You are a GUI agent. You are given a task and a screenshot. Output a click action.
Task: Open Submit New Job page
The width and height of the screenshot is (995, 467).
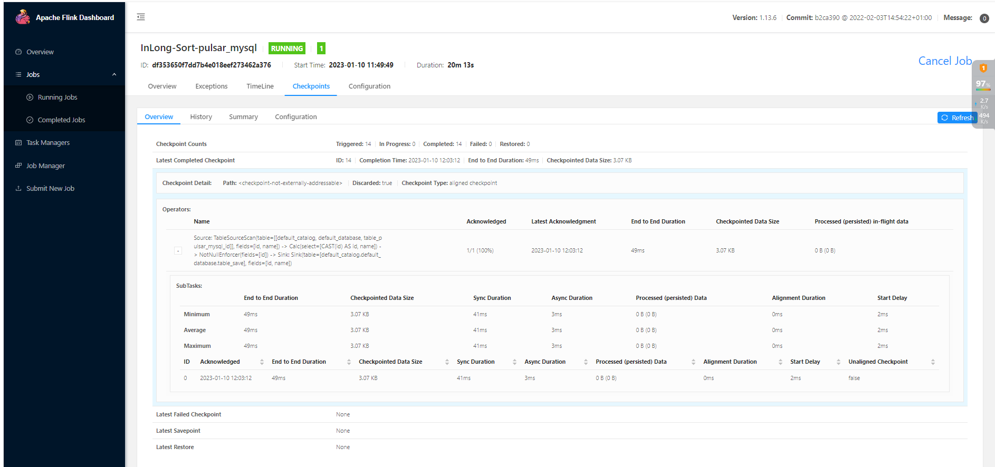[50, 188]
